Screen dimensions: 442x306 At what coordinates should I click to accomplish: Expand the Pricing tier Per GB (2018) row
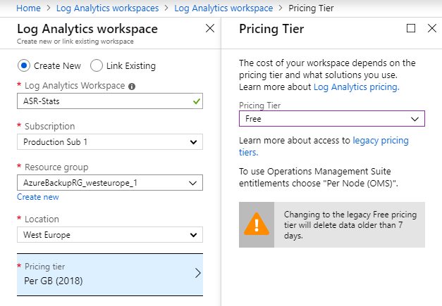point(110,274)
